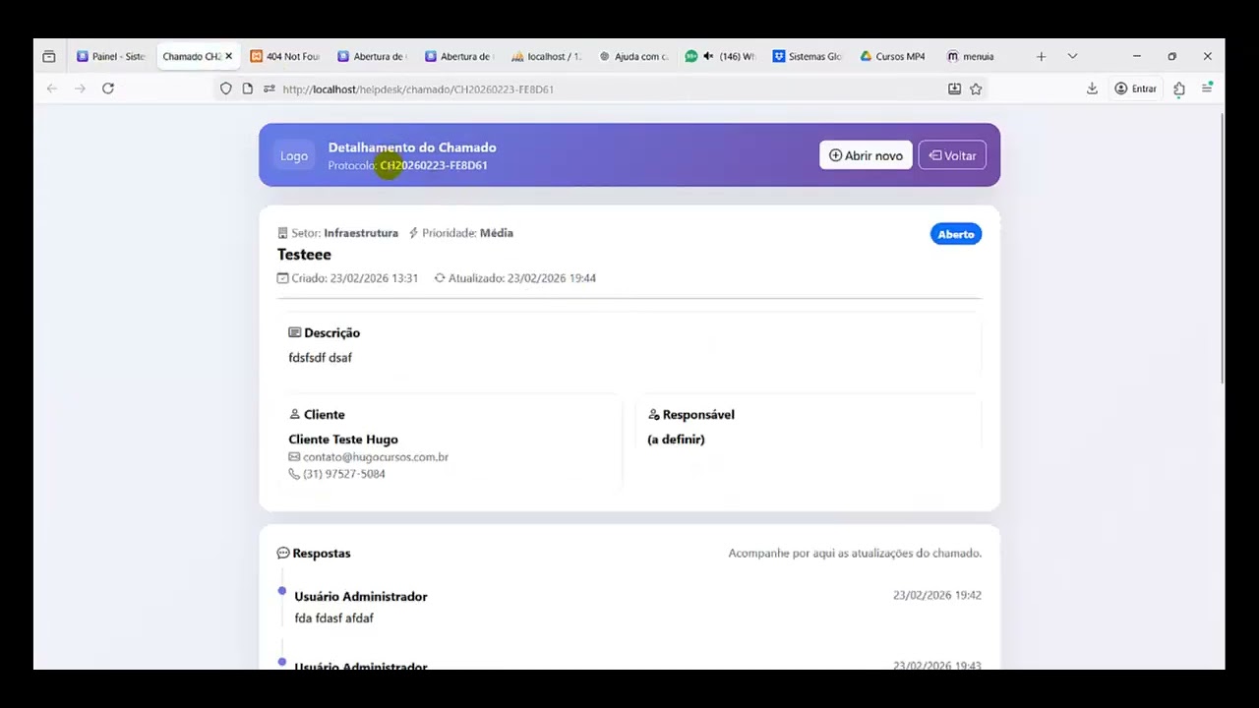Viewport: 1259px width, 708px height.
Task: Click the install/save page icon in address bar
Action: click(x=954, y=88)
